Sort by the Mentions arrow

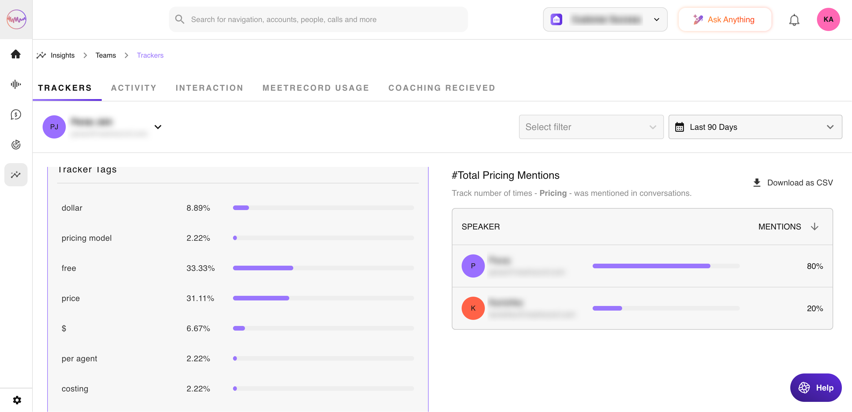coord(815,227)
